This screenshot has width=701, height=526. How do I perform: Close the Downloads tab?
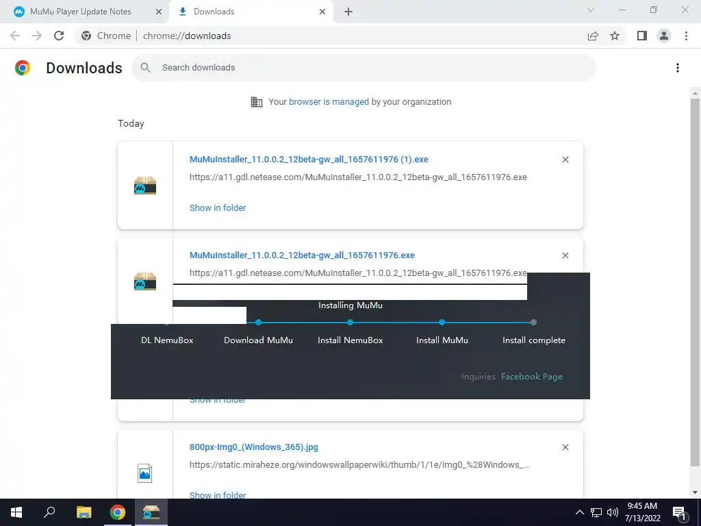pos(322,12)
